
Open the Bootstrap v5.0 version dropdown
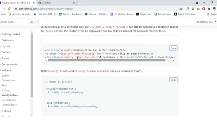(x=206, y=22)
